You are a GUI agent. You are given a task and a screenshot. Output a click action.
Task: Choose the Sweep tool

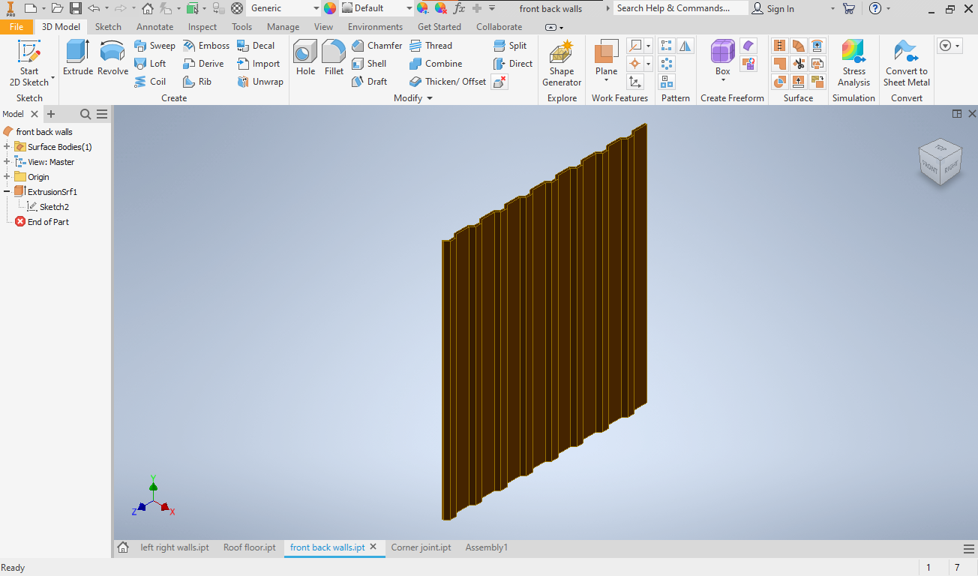[x=154, y=46]
